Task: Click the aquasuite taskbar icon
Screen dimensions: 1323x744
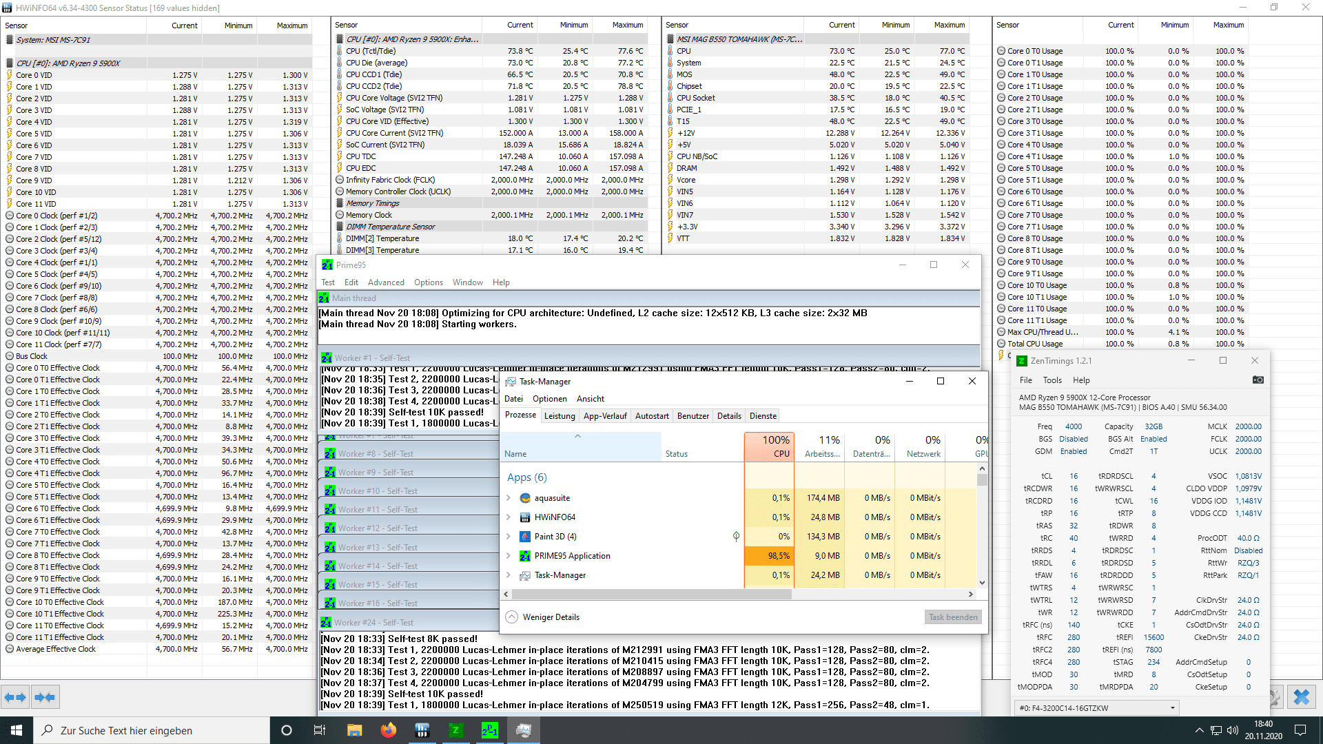Action: [x=422, y=730]
